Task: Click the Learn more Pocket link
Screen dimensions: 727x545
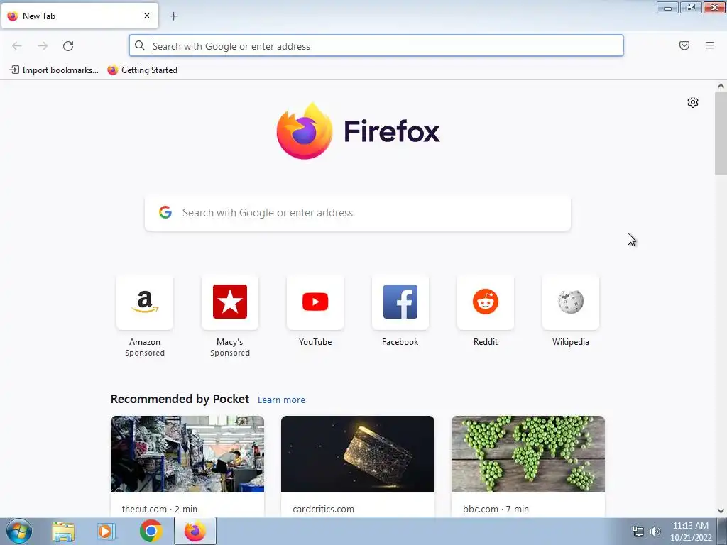Action: [281, 400]
